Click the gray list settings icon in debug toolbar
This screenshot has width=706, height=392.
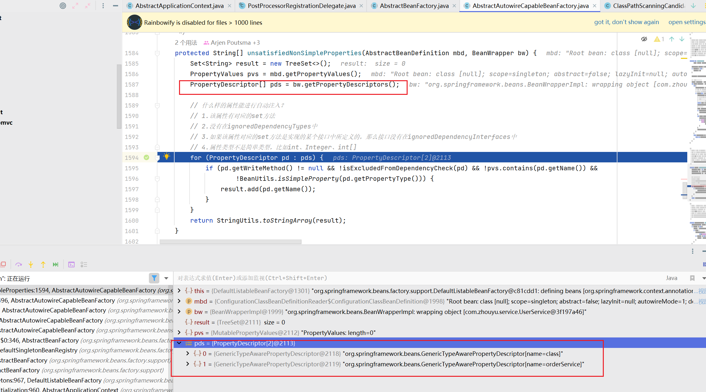(x=84, y=265)
